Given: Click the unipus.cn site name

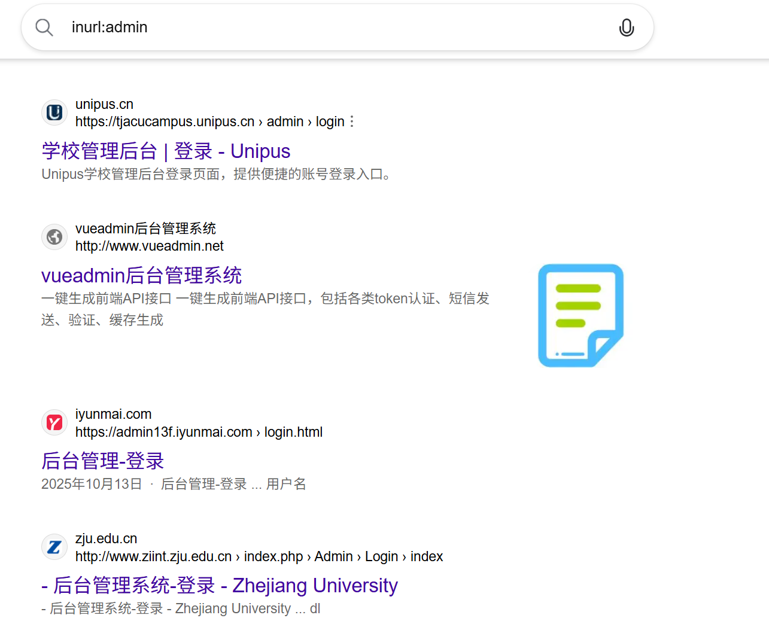Looking at the screenshot, I should (104, 104).
